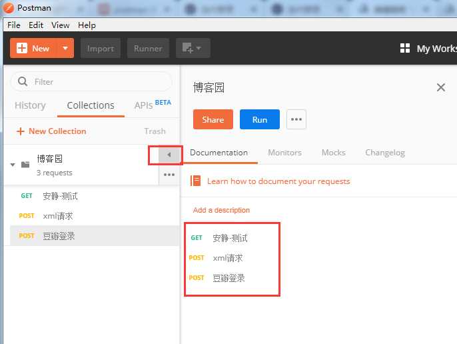Switch to the Changelog tab
The height and width of the screenshot is (344, 457).
pos(385,153)
